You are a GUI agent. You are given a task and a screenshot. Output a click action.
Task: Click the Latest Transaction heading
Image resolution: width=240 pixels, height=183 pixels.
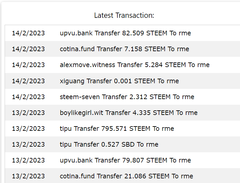point(124,15)
